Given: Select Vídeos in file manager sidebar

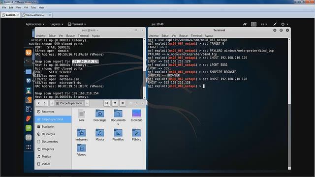Looking at the screenshot, I should [53, 164].
